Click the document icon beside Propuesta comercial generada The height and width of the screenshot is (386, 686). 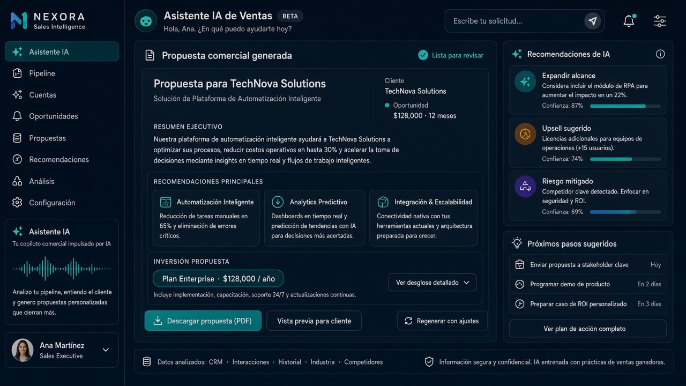150,55
